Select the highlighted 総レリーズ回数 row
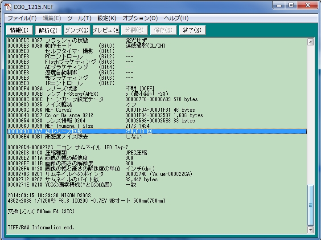The width and height of the screenshot is (321, 240). pyautogui.click(x=157, y=131)
